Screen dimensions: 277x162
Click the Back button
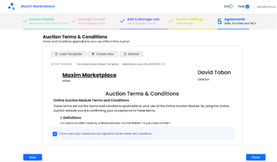(x=33, y=157)
